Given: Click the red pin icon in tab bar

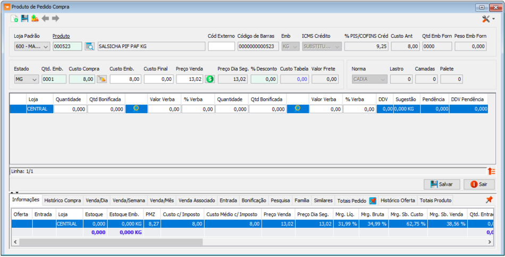Looking at the screenshot, I should click(x=489, y=200).
